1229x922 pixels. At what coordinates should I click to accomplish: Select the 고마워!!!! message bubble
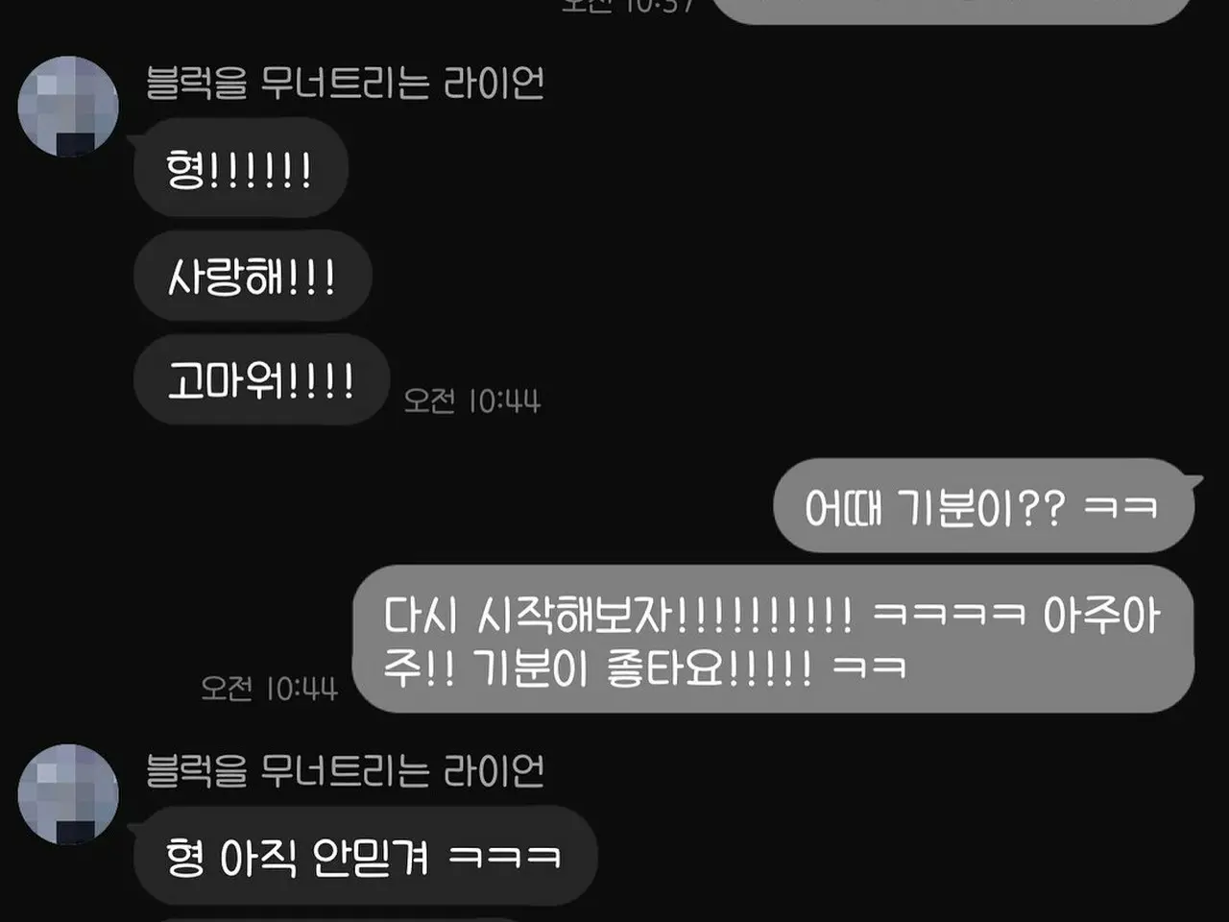(x=261, y=380)
